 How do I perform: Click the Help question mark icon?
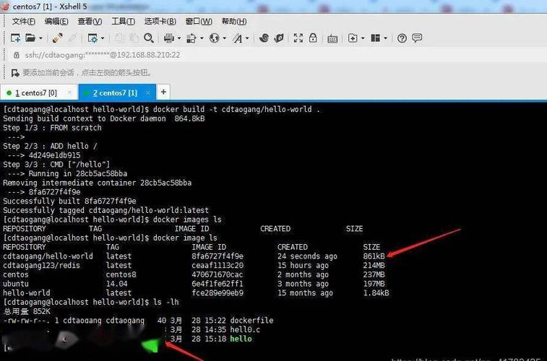click(x=402, y=38)
